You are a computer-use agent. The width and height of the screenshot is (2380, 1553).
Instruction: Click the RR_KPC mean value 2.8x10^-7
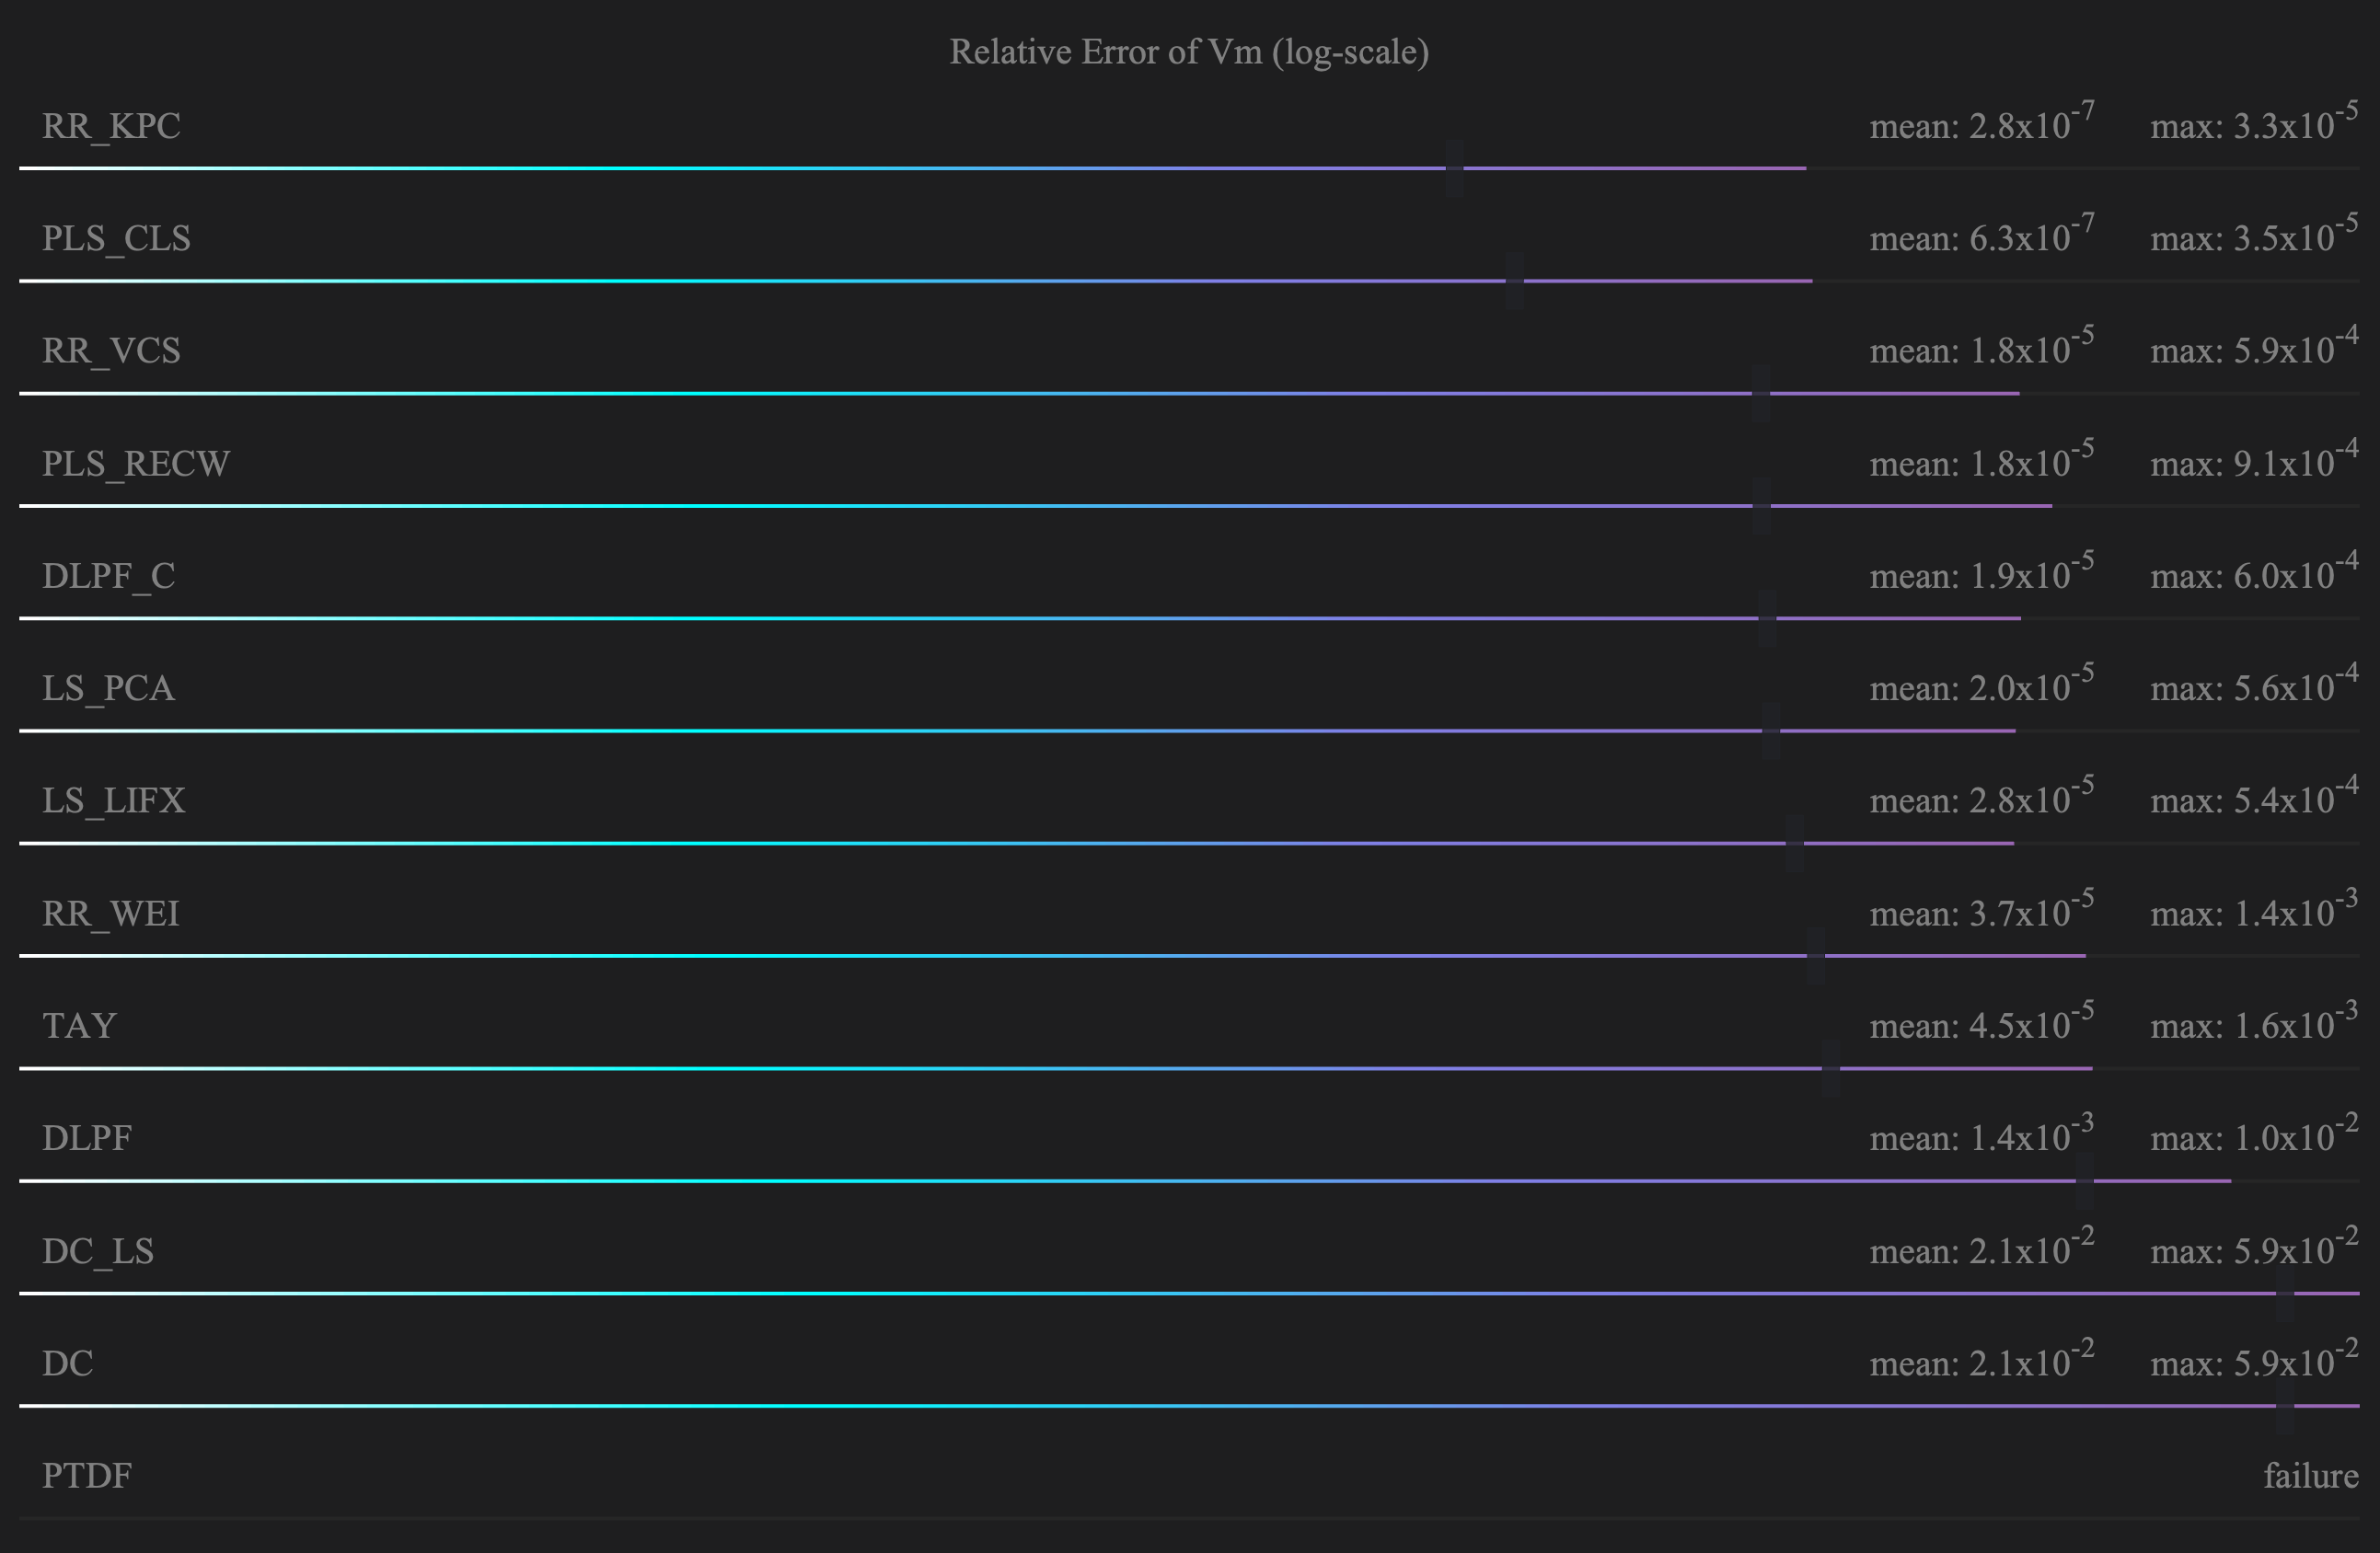pos(1981,124)
